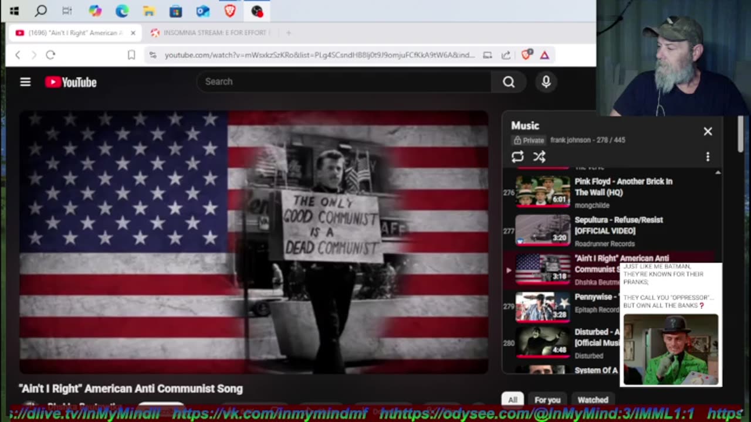
Task: Select the youtube.com address bar URL
Action: point(319,55)
